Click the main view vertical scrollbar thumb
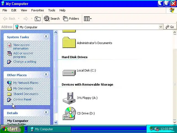Image resolution: width=177 pixels, height=133 pixels. point(175,84)
